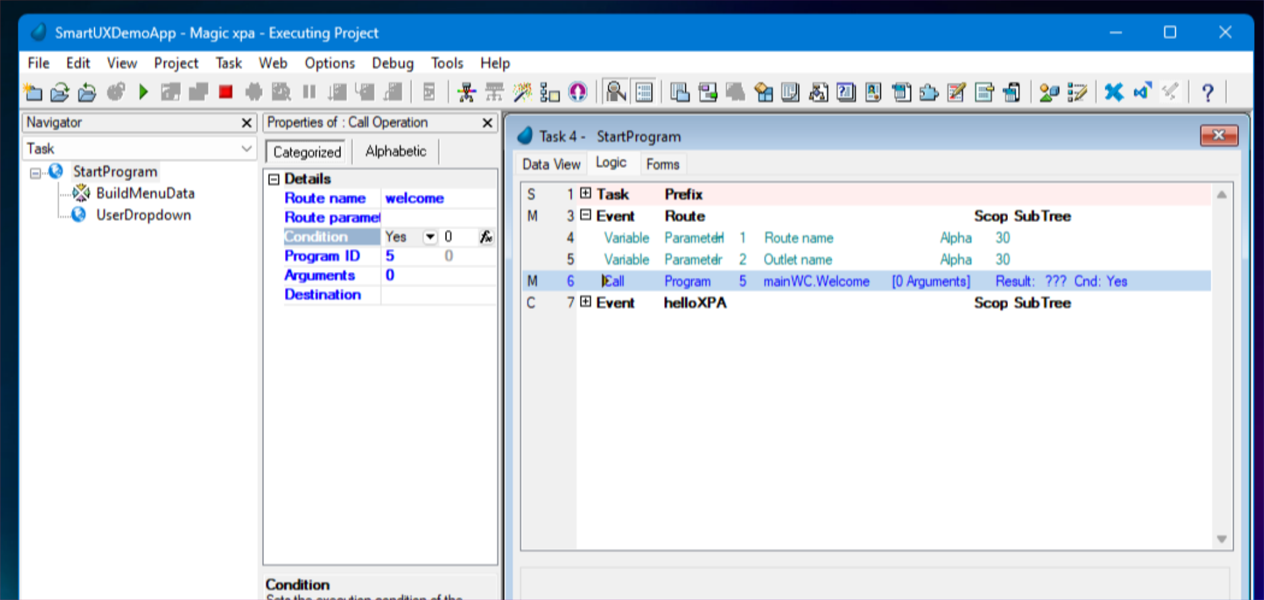The image size is (1264, 600).
Task: Open the expression editor beside the Condition value
Action: pos(486,236)
